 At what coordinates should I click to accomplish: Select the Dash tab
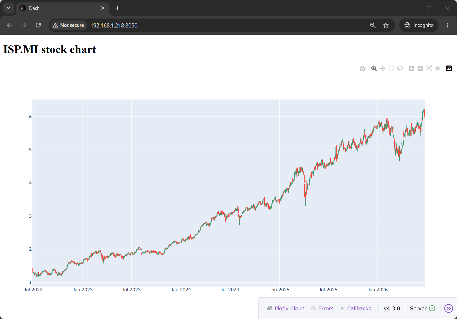tap(62, 8)
